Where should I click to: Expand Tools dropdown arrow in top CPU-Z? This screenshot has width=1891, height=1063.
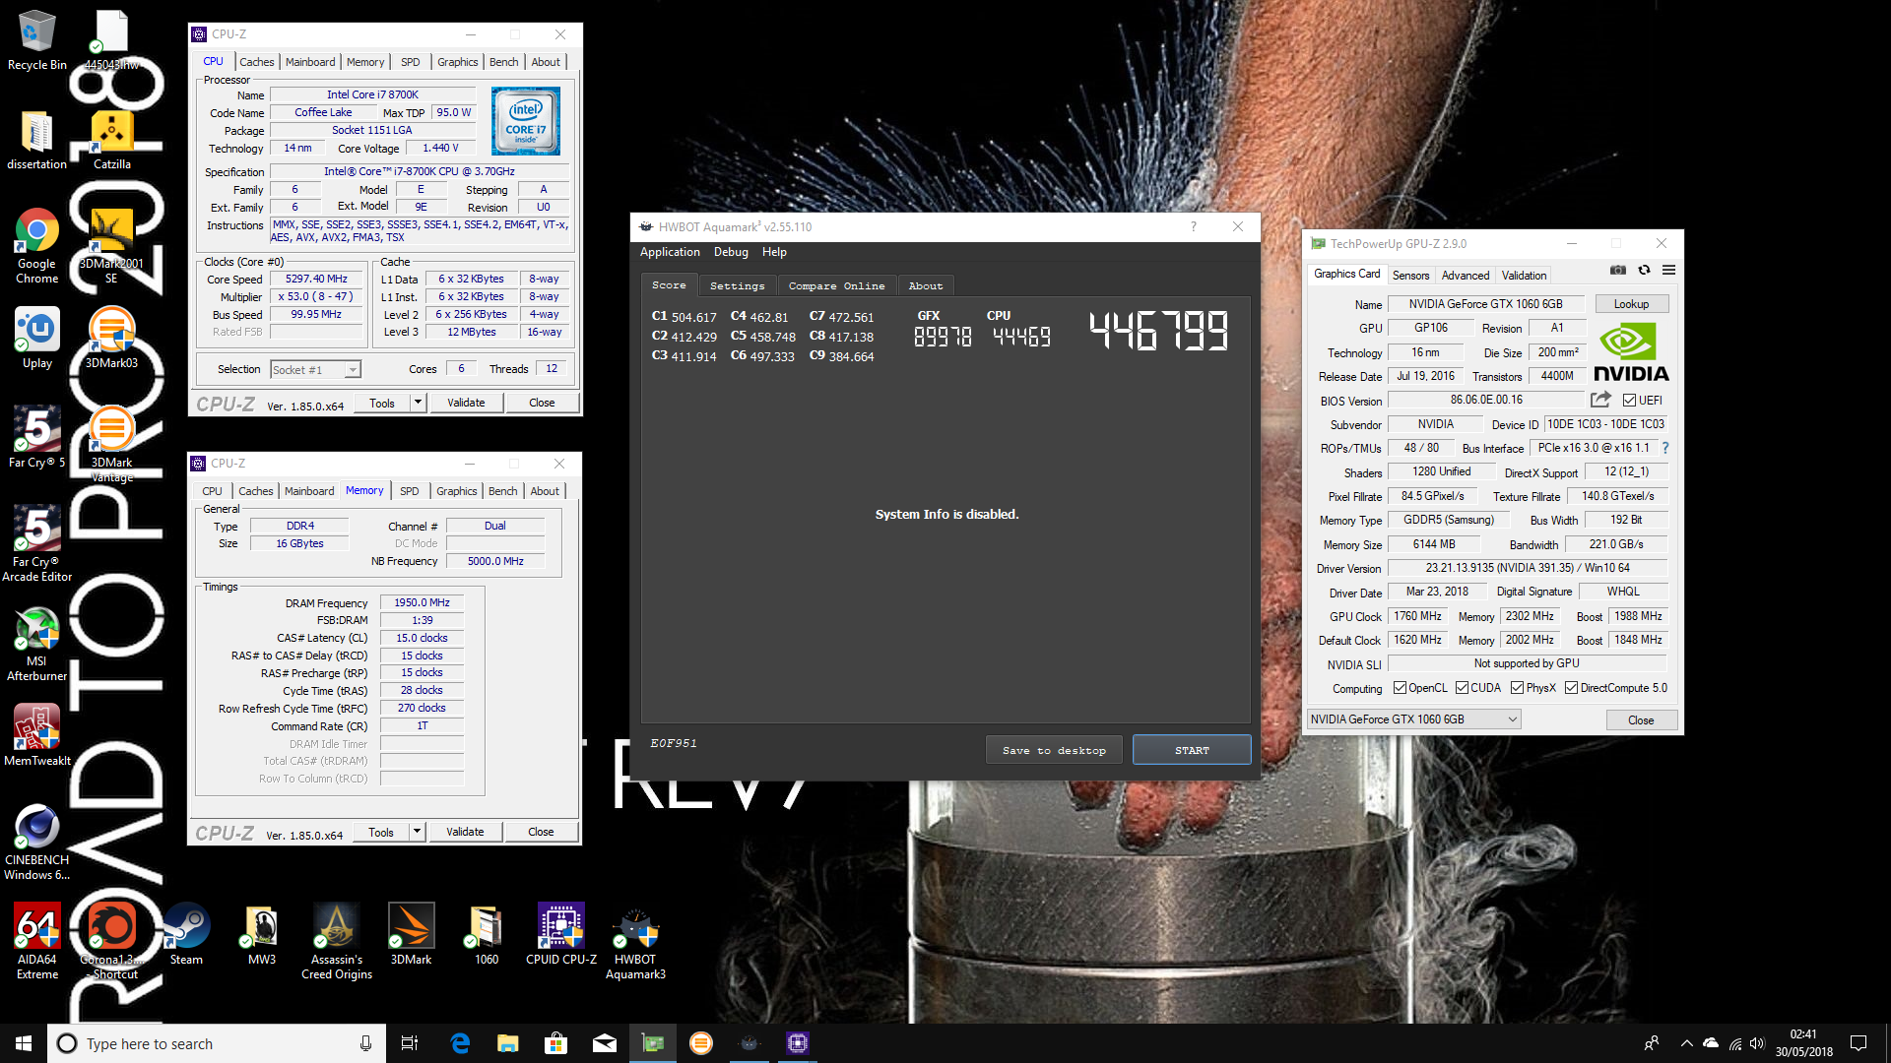coord(418,403)
